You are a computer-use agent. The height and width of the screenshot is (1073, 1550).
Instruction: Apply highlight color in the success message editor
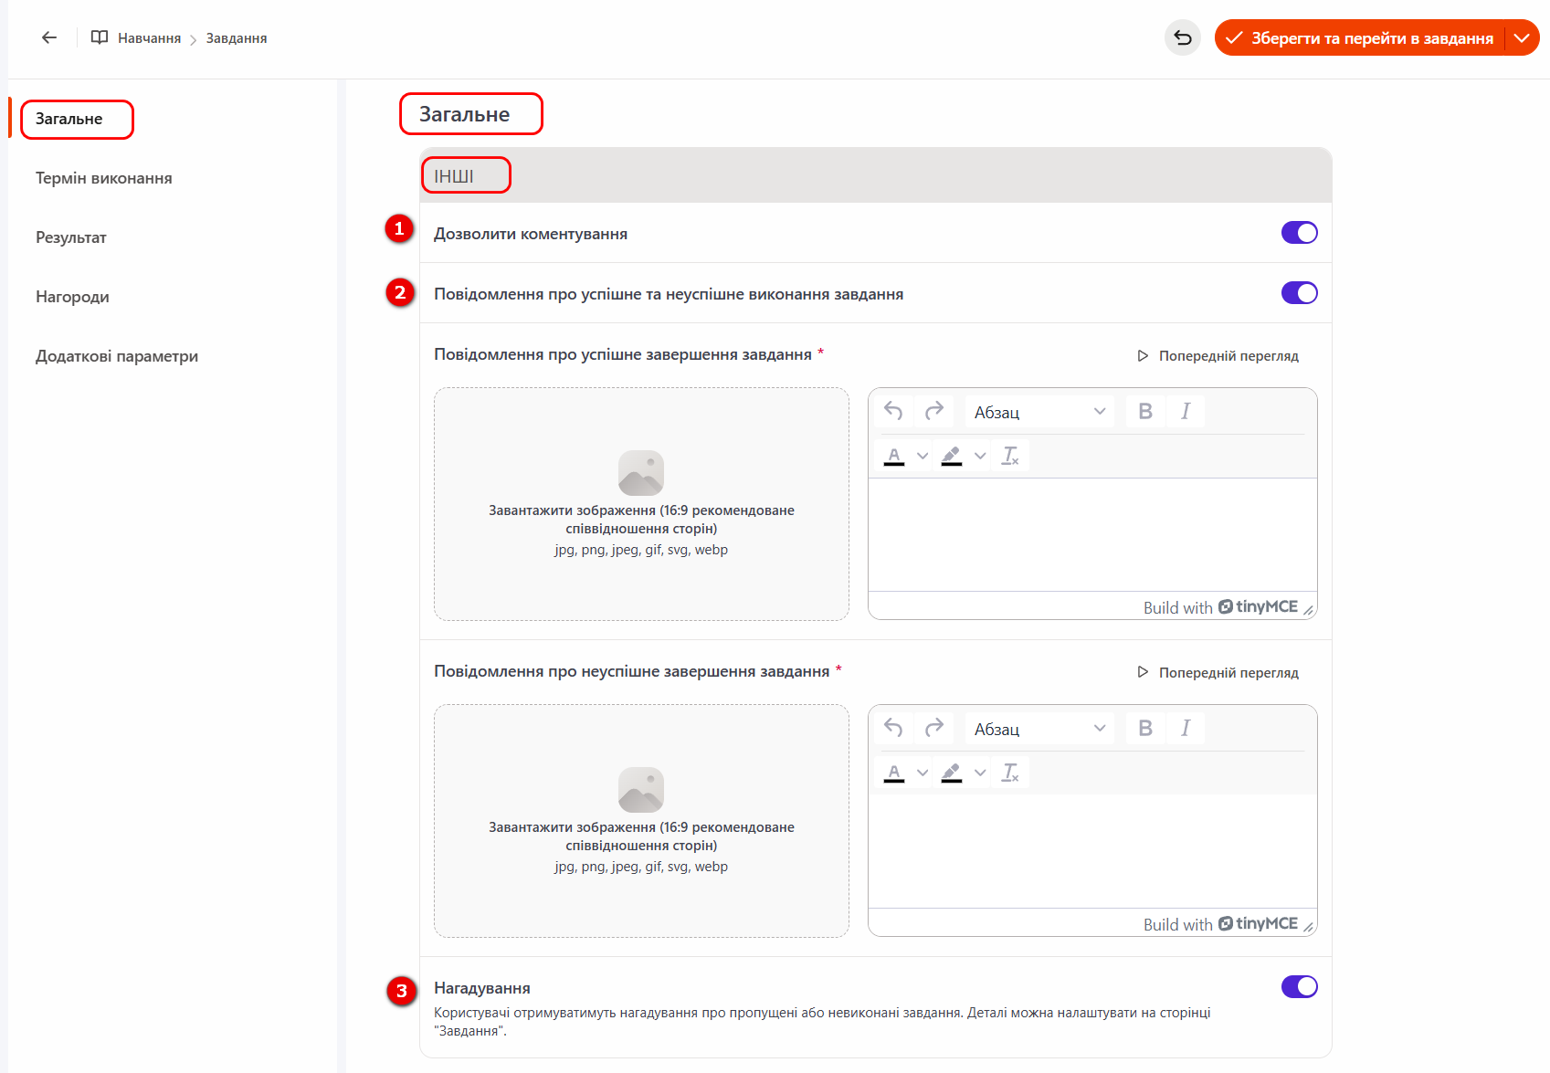951,456
